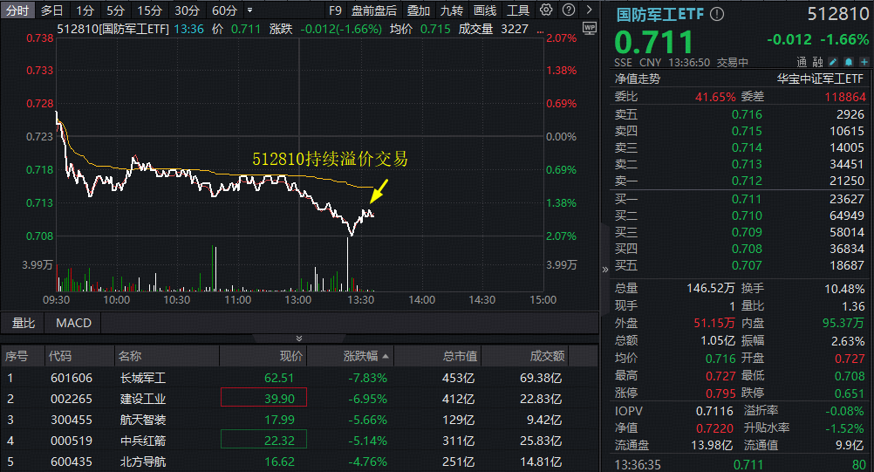Screen dimensions: 874x472
Task: Click info icon beside 国防军工ETF title
Action: [717, 15]
